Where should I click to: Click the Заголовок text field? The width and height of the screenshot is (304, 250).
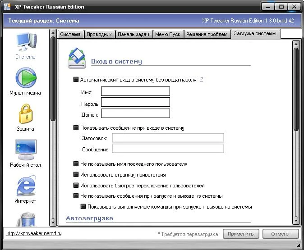click(x=168, y=138)
